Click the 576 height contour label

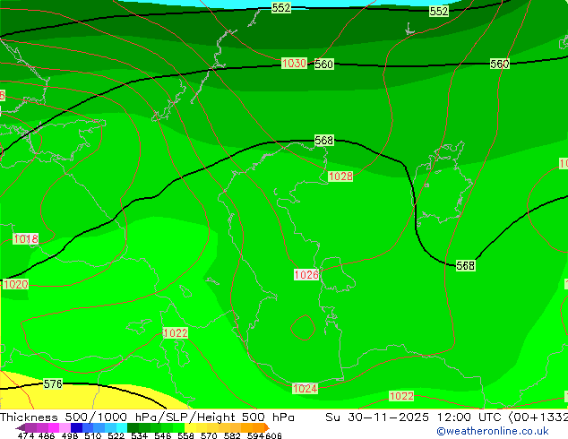53,383
